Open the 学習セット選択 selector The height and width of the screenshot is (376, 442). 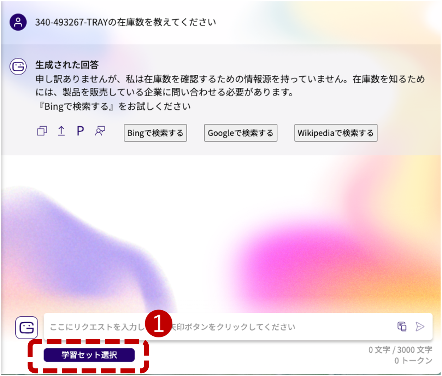(89, 355)
